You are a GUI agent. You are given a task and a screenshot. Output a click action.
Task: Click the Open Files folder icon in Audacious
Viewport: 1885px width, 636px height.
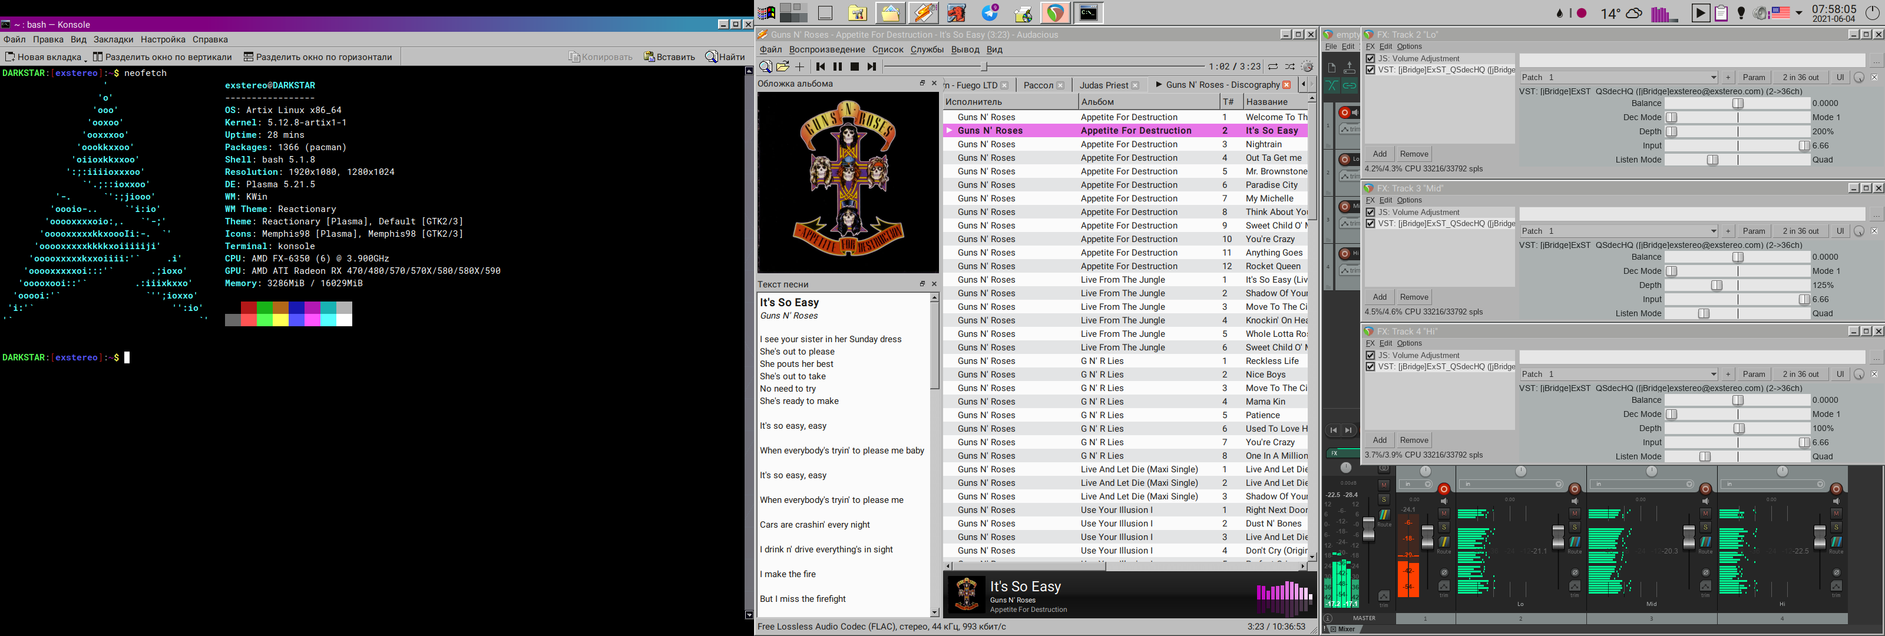click(x=783, y=67)
